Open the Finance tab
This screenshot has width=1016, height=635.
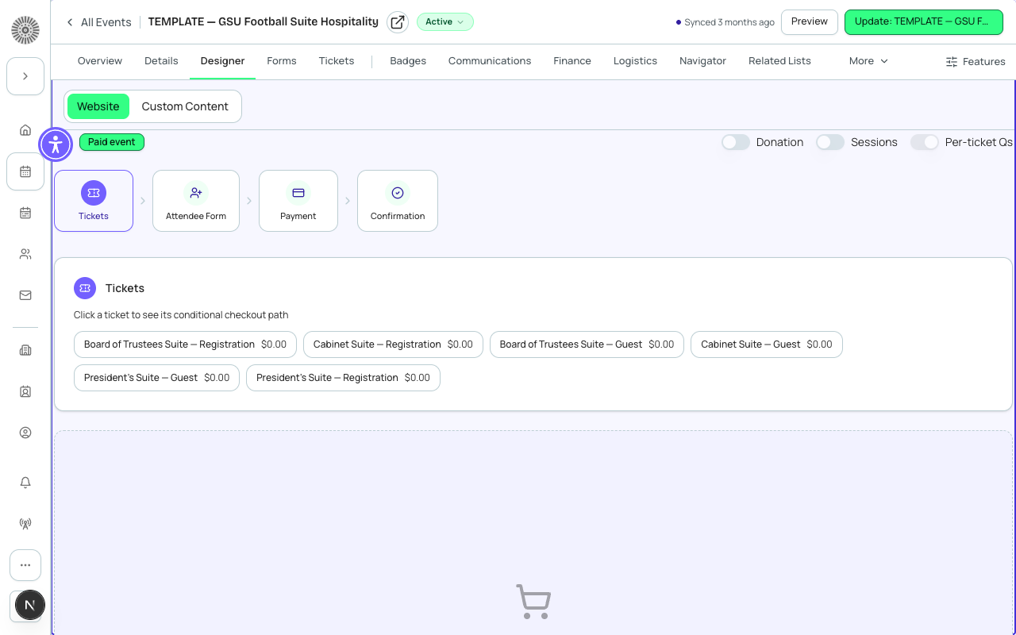(x=572, y=61)
